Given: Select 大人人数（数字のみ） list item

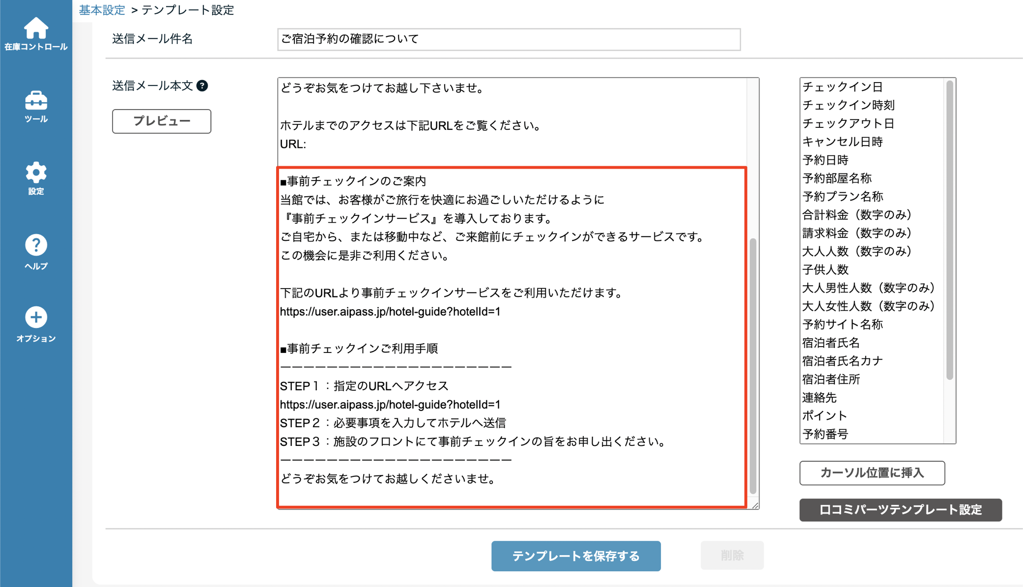Looking at the screenshot, I should [872, 251].
